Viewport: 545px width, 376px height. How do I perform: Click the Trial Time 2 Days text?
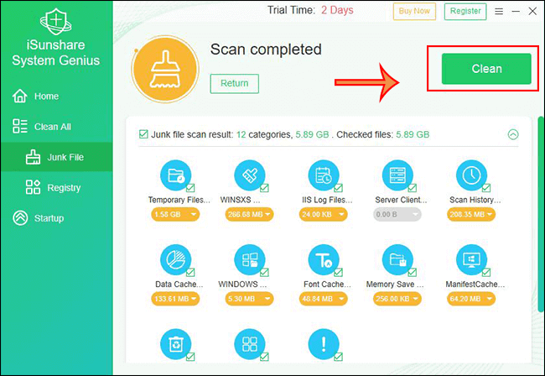pos(310,10)
